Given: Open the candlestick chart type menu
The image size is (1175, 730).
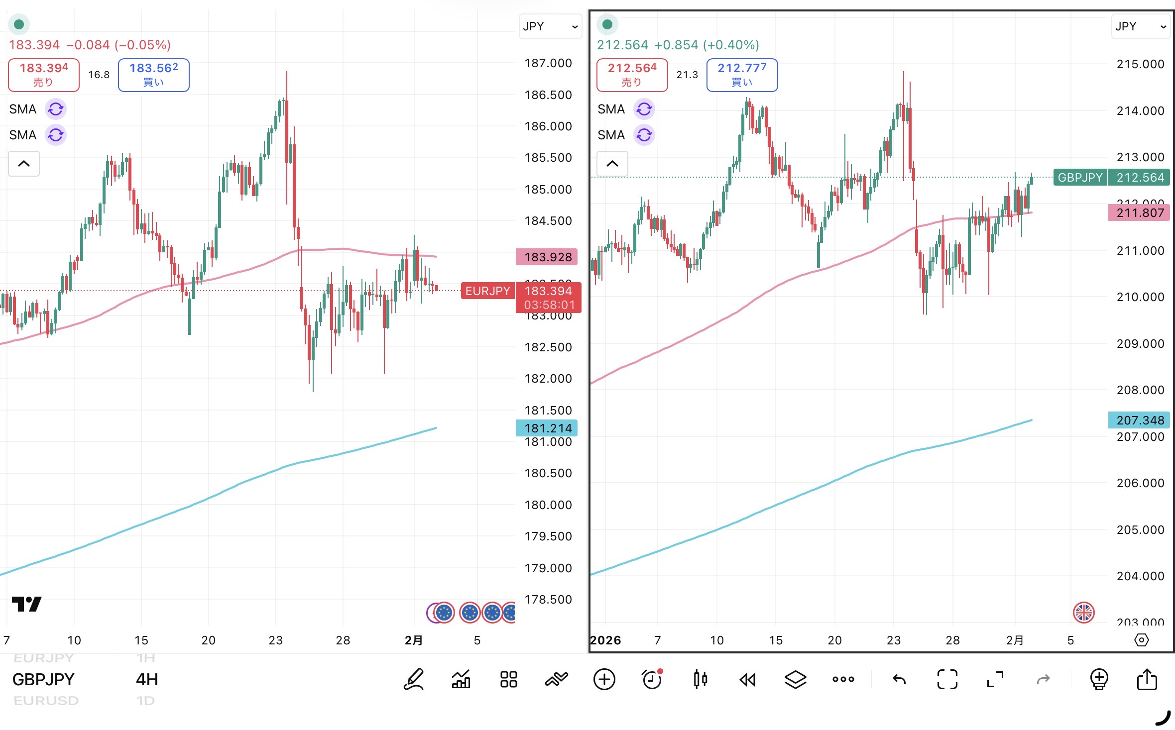Looking at the screenshot, I should point(700,679).
